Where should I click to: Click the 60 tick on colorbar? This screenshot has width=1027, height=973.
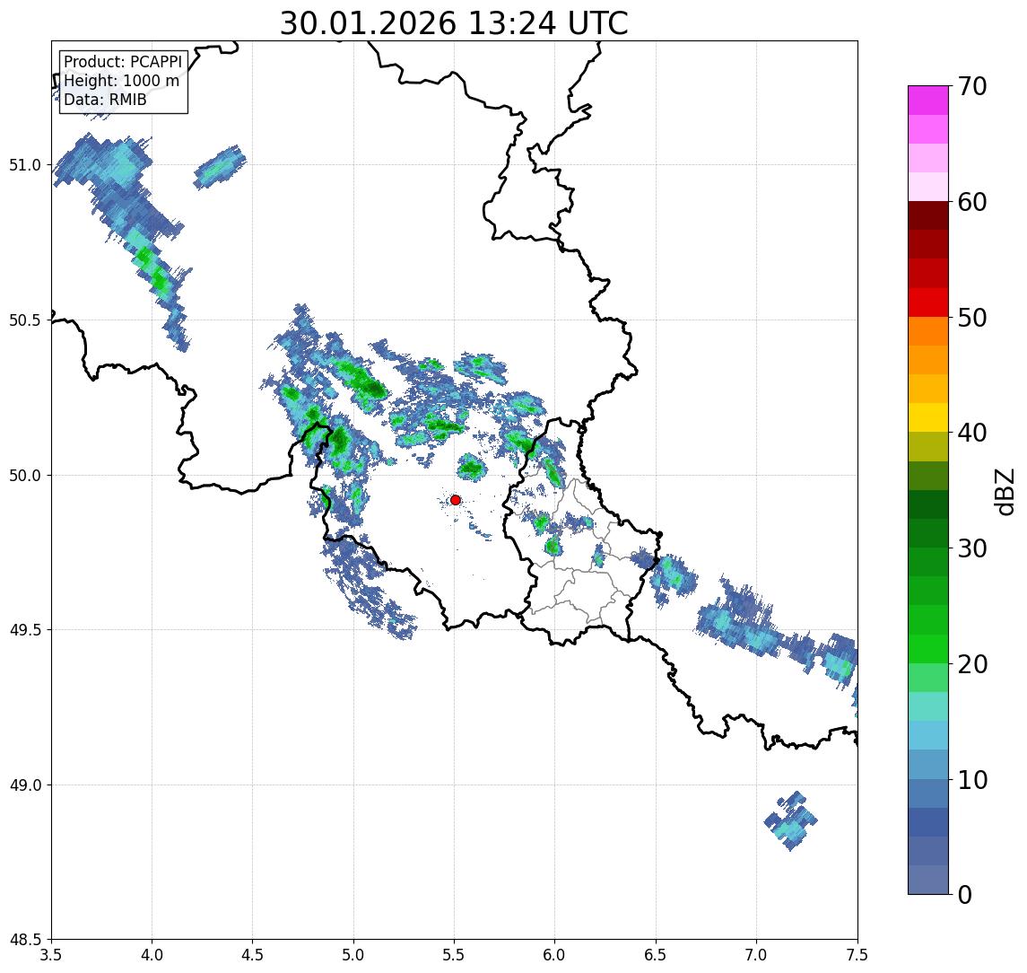[971, 202]
